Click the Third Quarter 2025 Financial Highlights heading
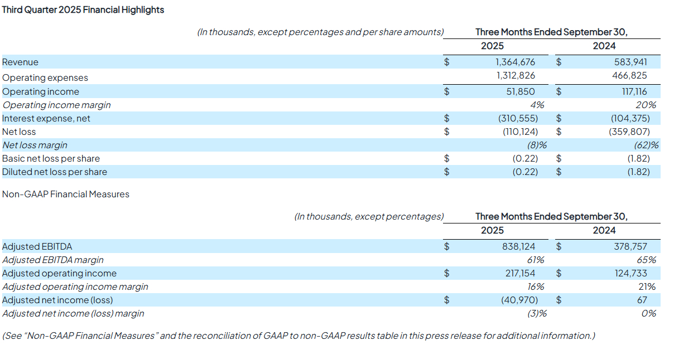Image resolution: width=698 pixels, height=350 pixels. (x=83, y=9)
